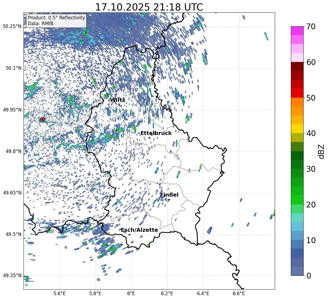Viewport: 328px width, 299px height.
Task: Select the yellow colorbar swatch above 40
Action: click(297, 129)
